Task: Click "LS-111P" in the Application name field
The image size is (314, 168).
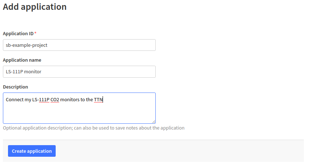Action: 14,72
